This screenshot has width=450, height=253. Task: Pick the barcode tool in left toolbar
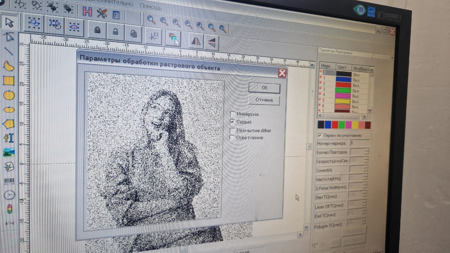(9, 181)
